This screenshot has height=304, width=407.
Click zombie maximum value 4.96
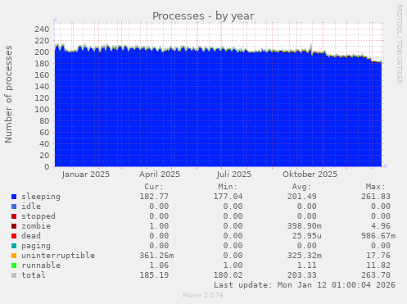[381, 226]
